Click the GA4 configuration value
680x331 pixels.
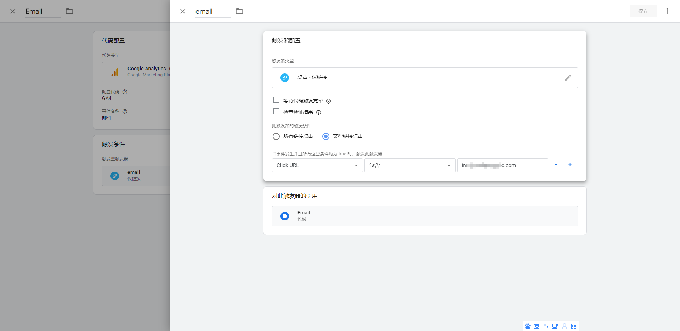[107, 99]
